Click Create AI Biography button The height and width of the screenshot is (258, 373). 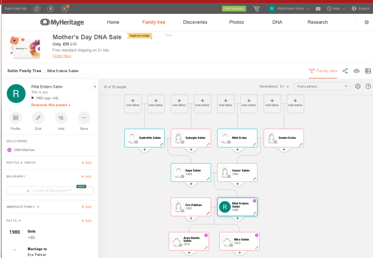coord(50,190)
